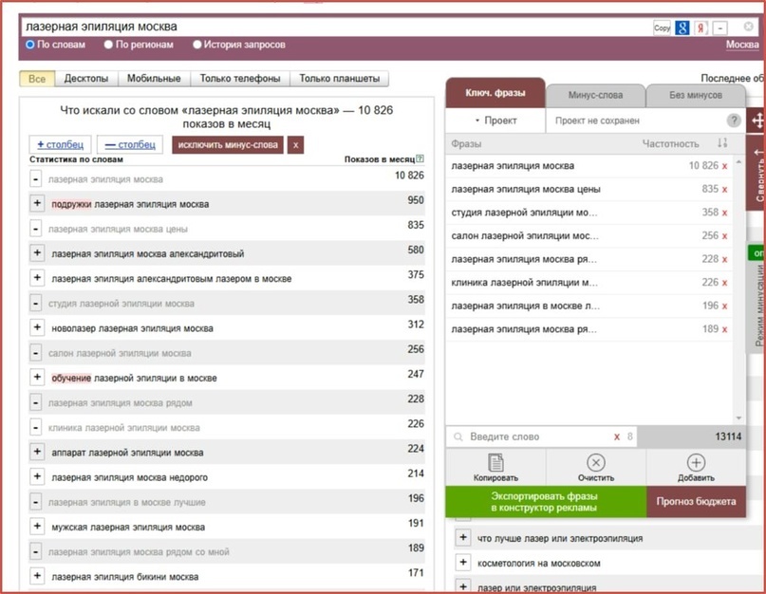Image resolution: width=766 pixels, height=594 pixels.
Task: Click the Копировать document icon
Action: (x=495, y=462)
